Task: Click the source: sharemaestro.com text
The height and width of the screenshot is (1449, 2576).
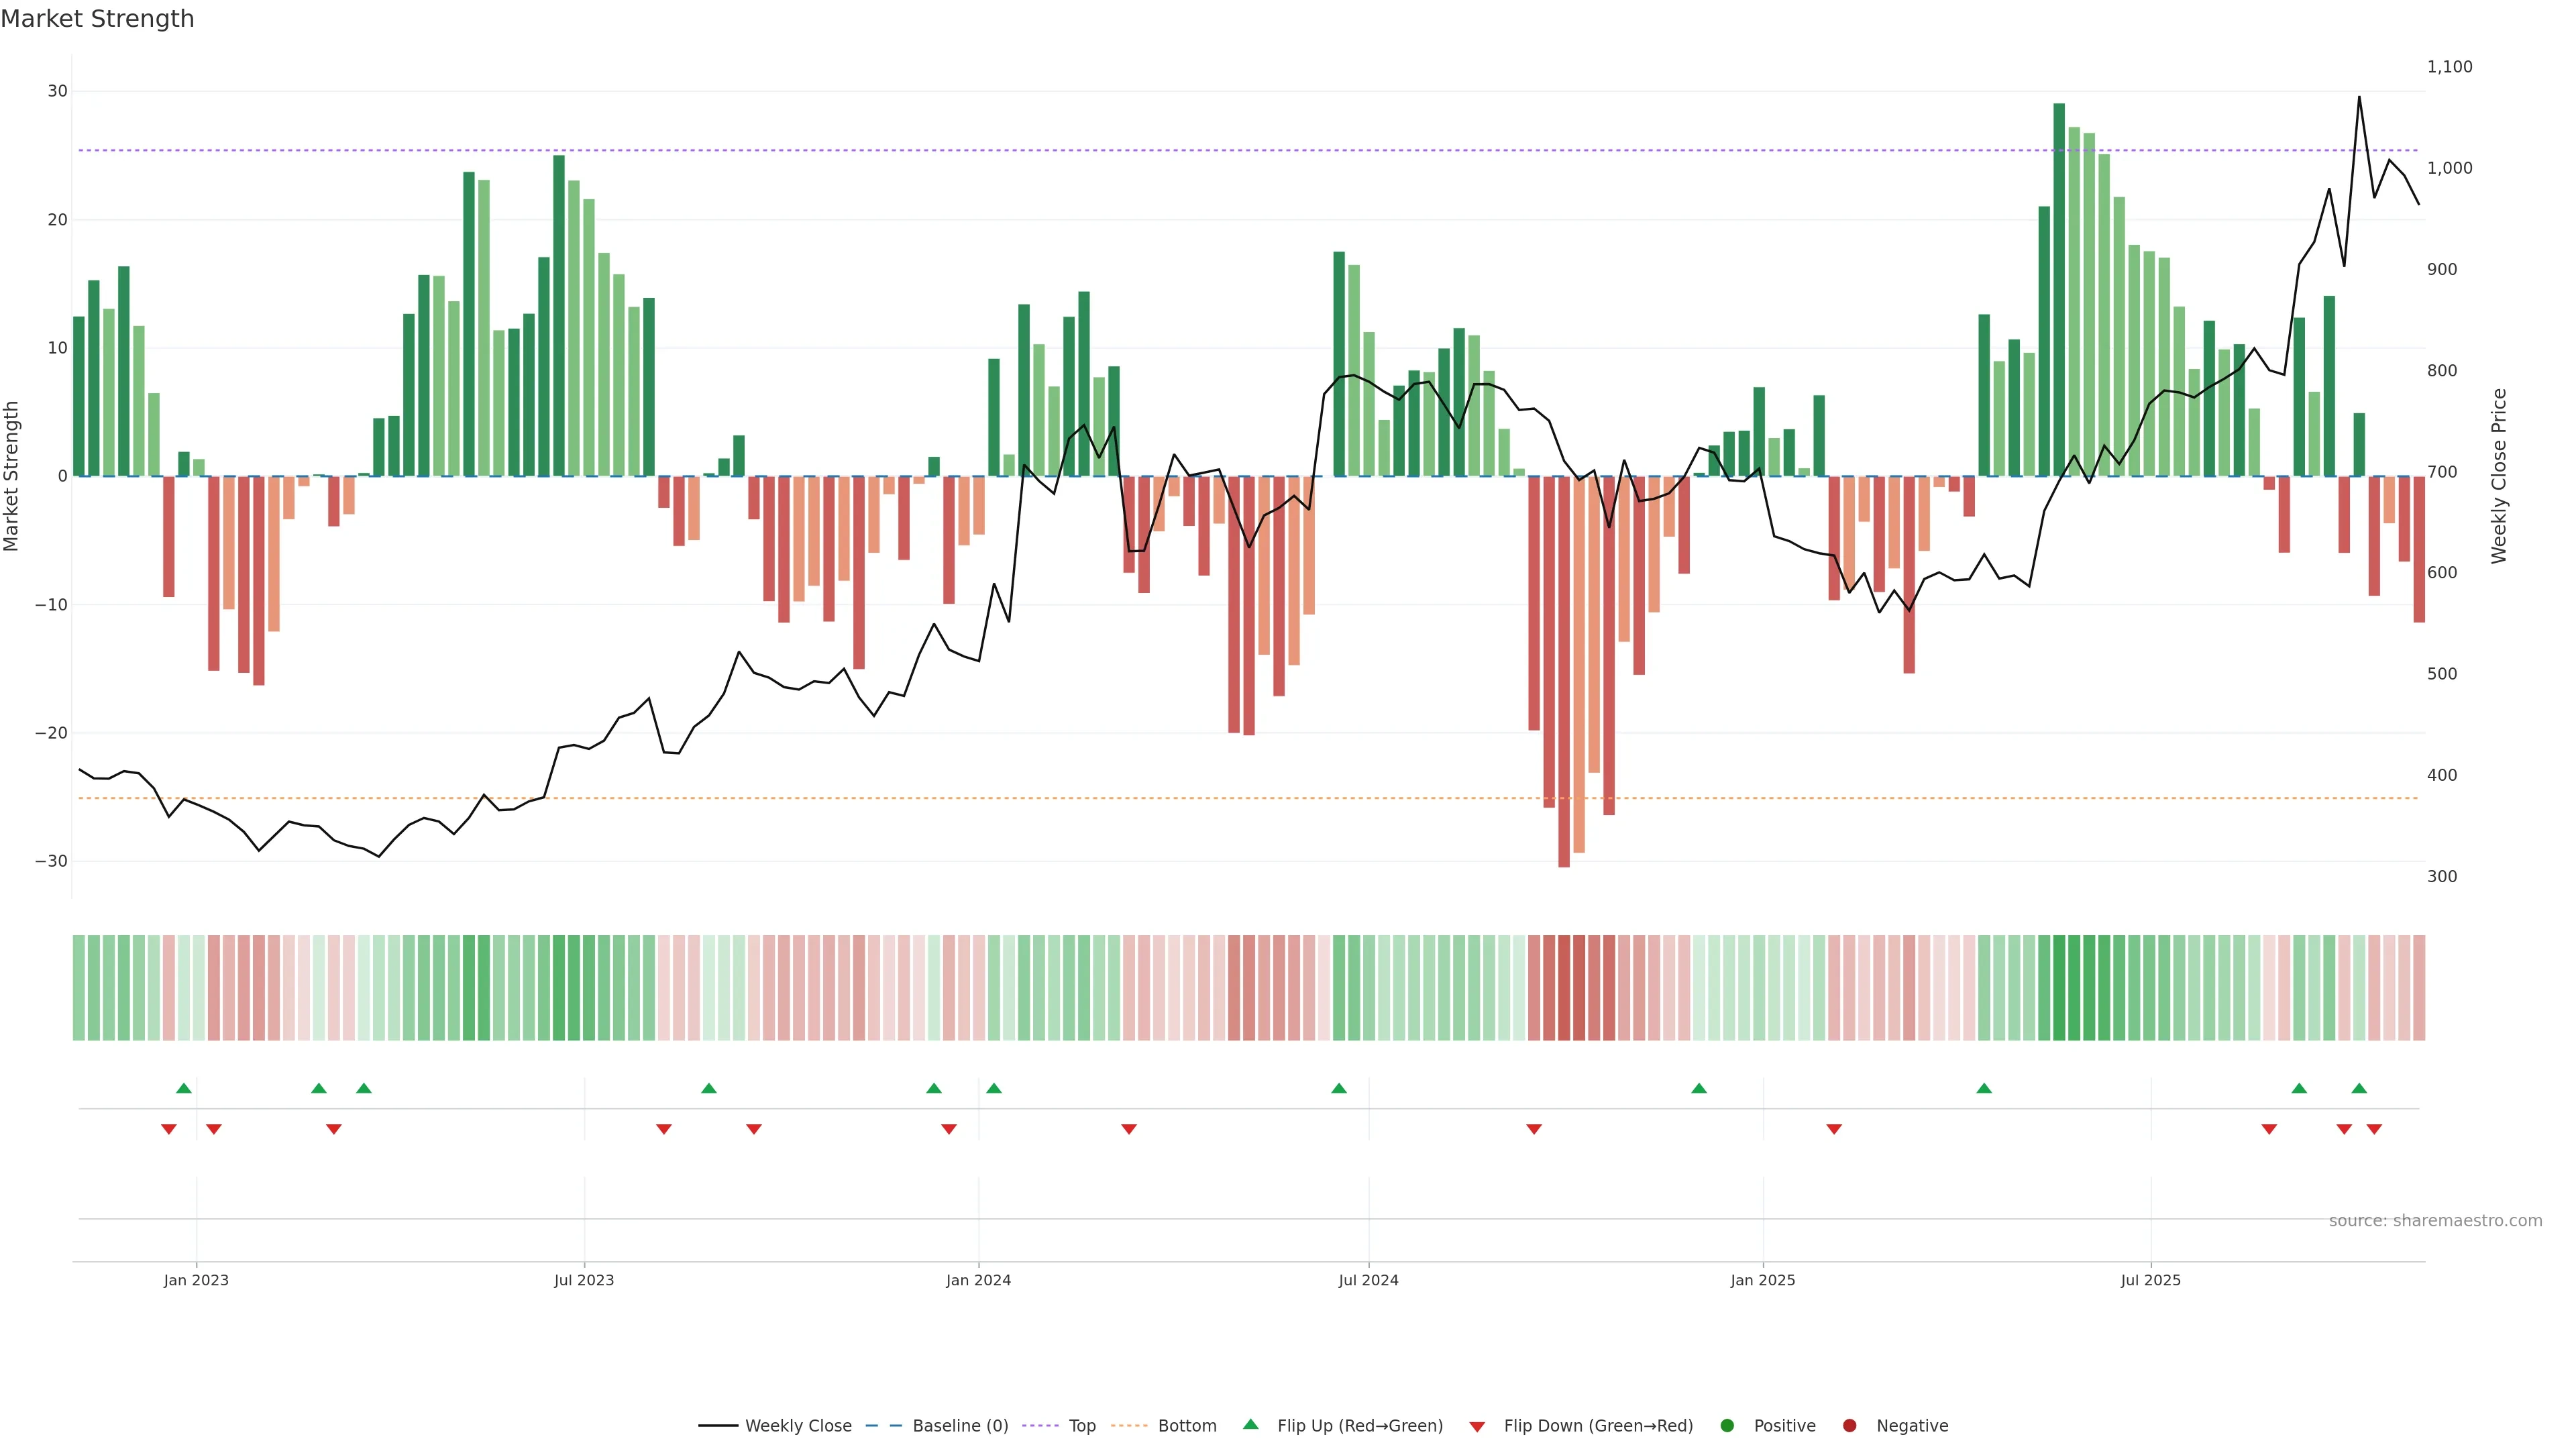Action: pyautogui.click(x=2435, y=1221)
